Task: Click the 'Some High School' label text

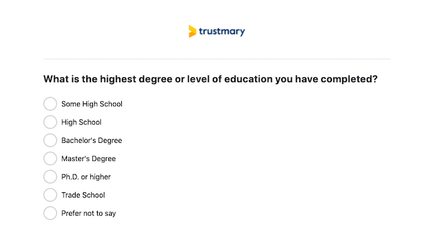Action: [92, 104]
